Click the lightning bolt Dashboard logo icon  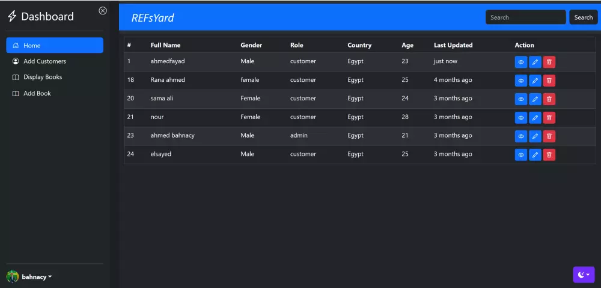point(12,17)
